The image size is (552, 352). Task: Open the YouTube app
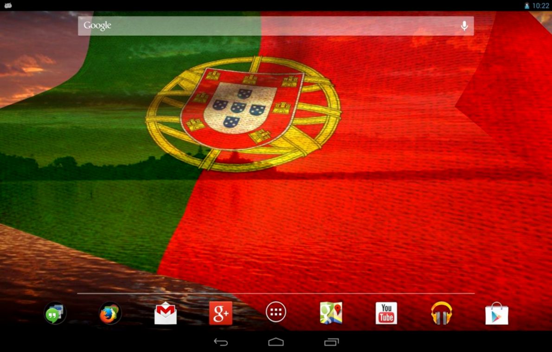click(x=386, y=313)
